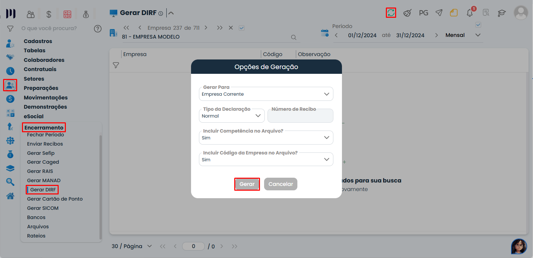Click the home icon in left sidebar
This screenshot has width=533, height=258.
coord(10,196)
